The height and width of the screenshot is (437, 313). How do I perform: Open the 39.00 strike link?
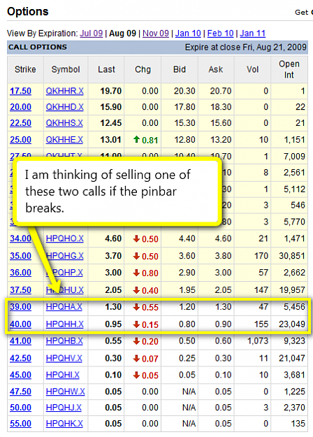click(20, 307)
